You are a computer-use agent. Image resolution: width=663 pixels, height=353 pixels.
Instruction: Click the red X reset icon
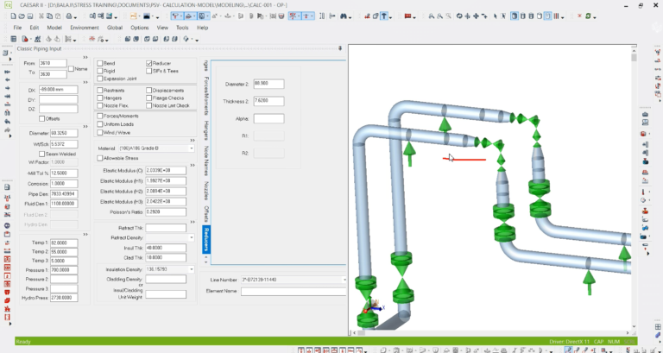[579, 16]
